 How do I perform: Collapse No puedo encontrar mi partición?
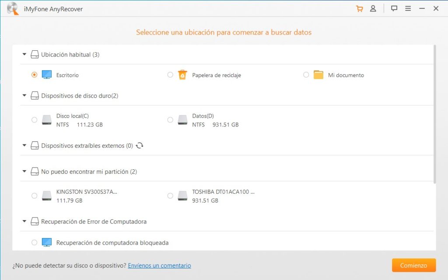point(24,172)
